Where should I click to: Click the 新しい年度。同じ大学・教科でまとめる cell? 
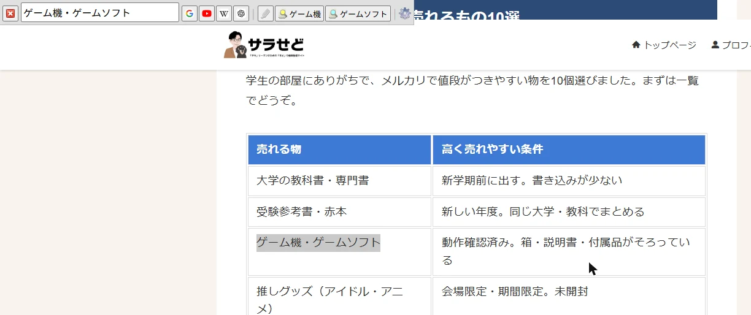point(569,212)
